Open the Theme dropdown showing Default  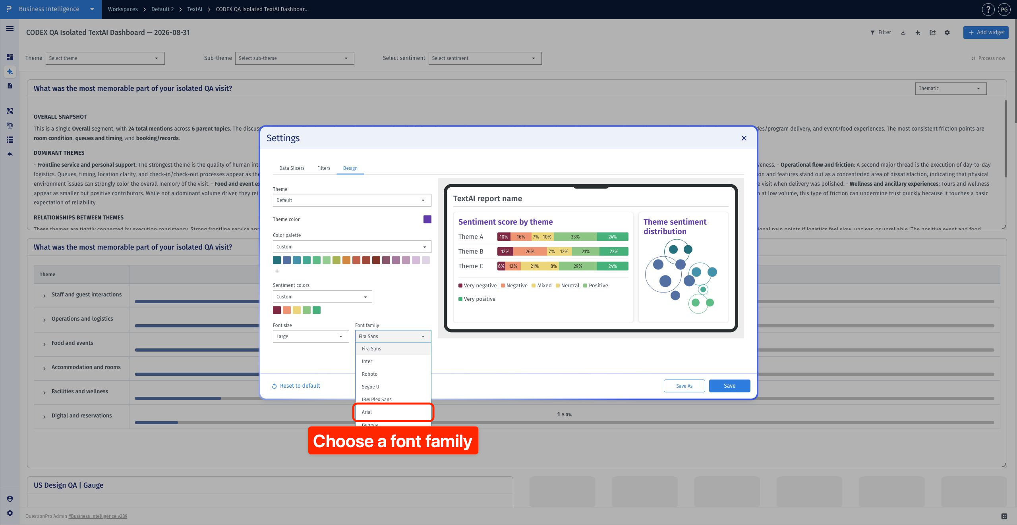pos(352,200)
